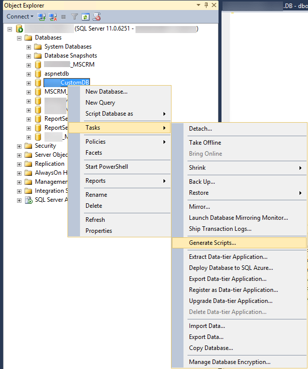The height and width of the screenshot is (369, 308).
Task: Choose Refresh from context menu
Action: (119, 220)
